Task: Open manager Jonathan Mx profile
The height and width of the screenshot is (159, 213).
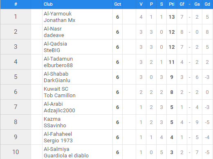Action: click(x=59, y=20)
